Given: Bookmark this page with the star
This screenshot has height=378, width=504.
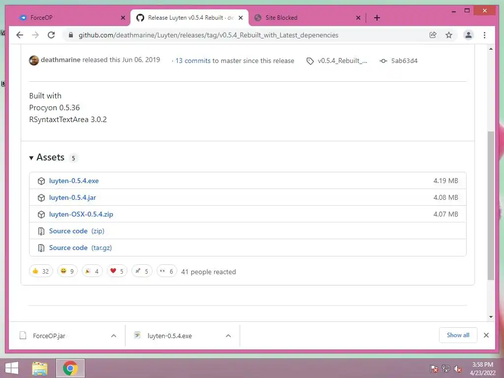Looking at the screenshot, I should click(x=449, y=35).
